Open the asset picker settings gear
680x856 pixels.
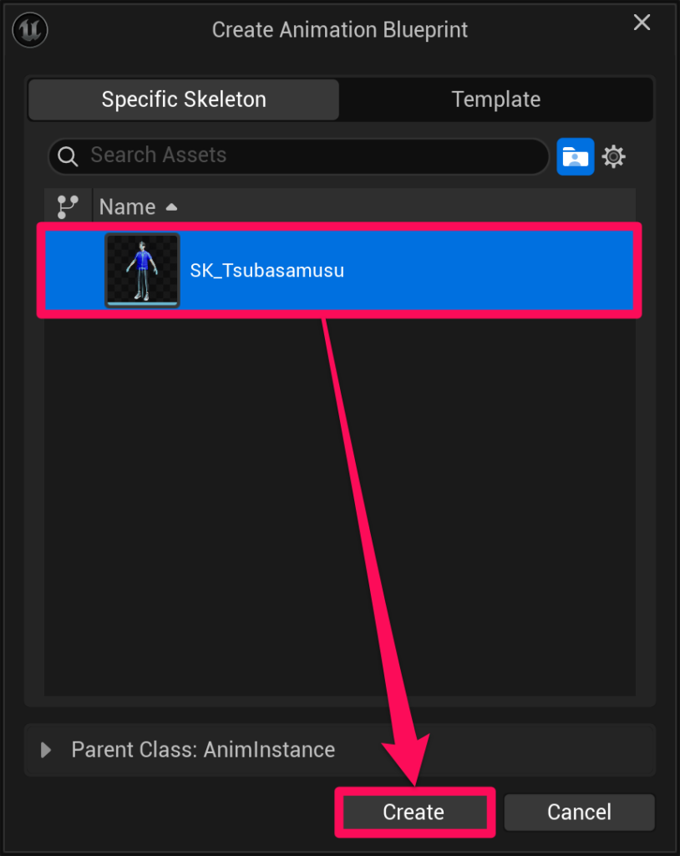click(614, 156)
